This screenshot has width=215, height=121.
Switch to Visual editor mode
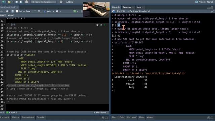click(11, 15)
